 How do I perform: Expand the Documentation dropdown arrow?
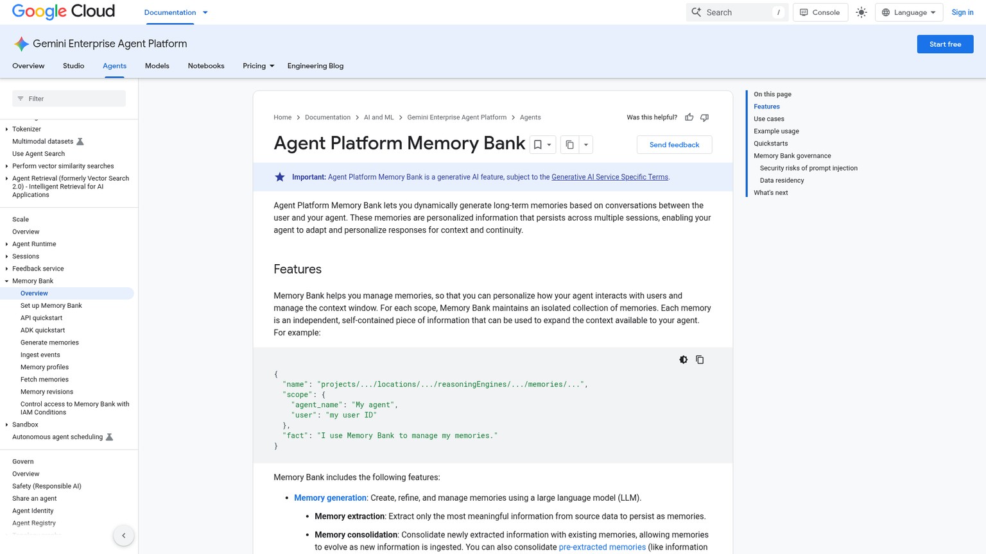(x=205, y=12)
